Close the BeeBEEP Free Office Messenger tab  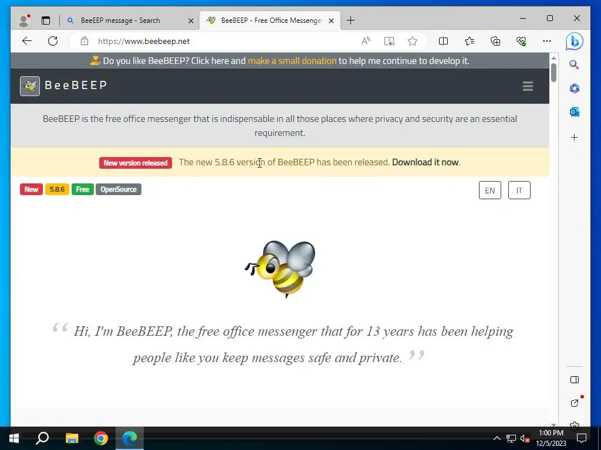pyautogui.click(x=332, y=21)
